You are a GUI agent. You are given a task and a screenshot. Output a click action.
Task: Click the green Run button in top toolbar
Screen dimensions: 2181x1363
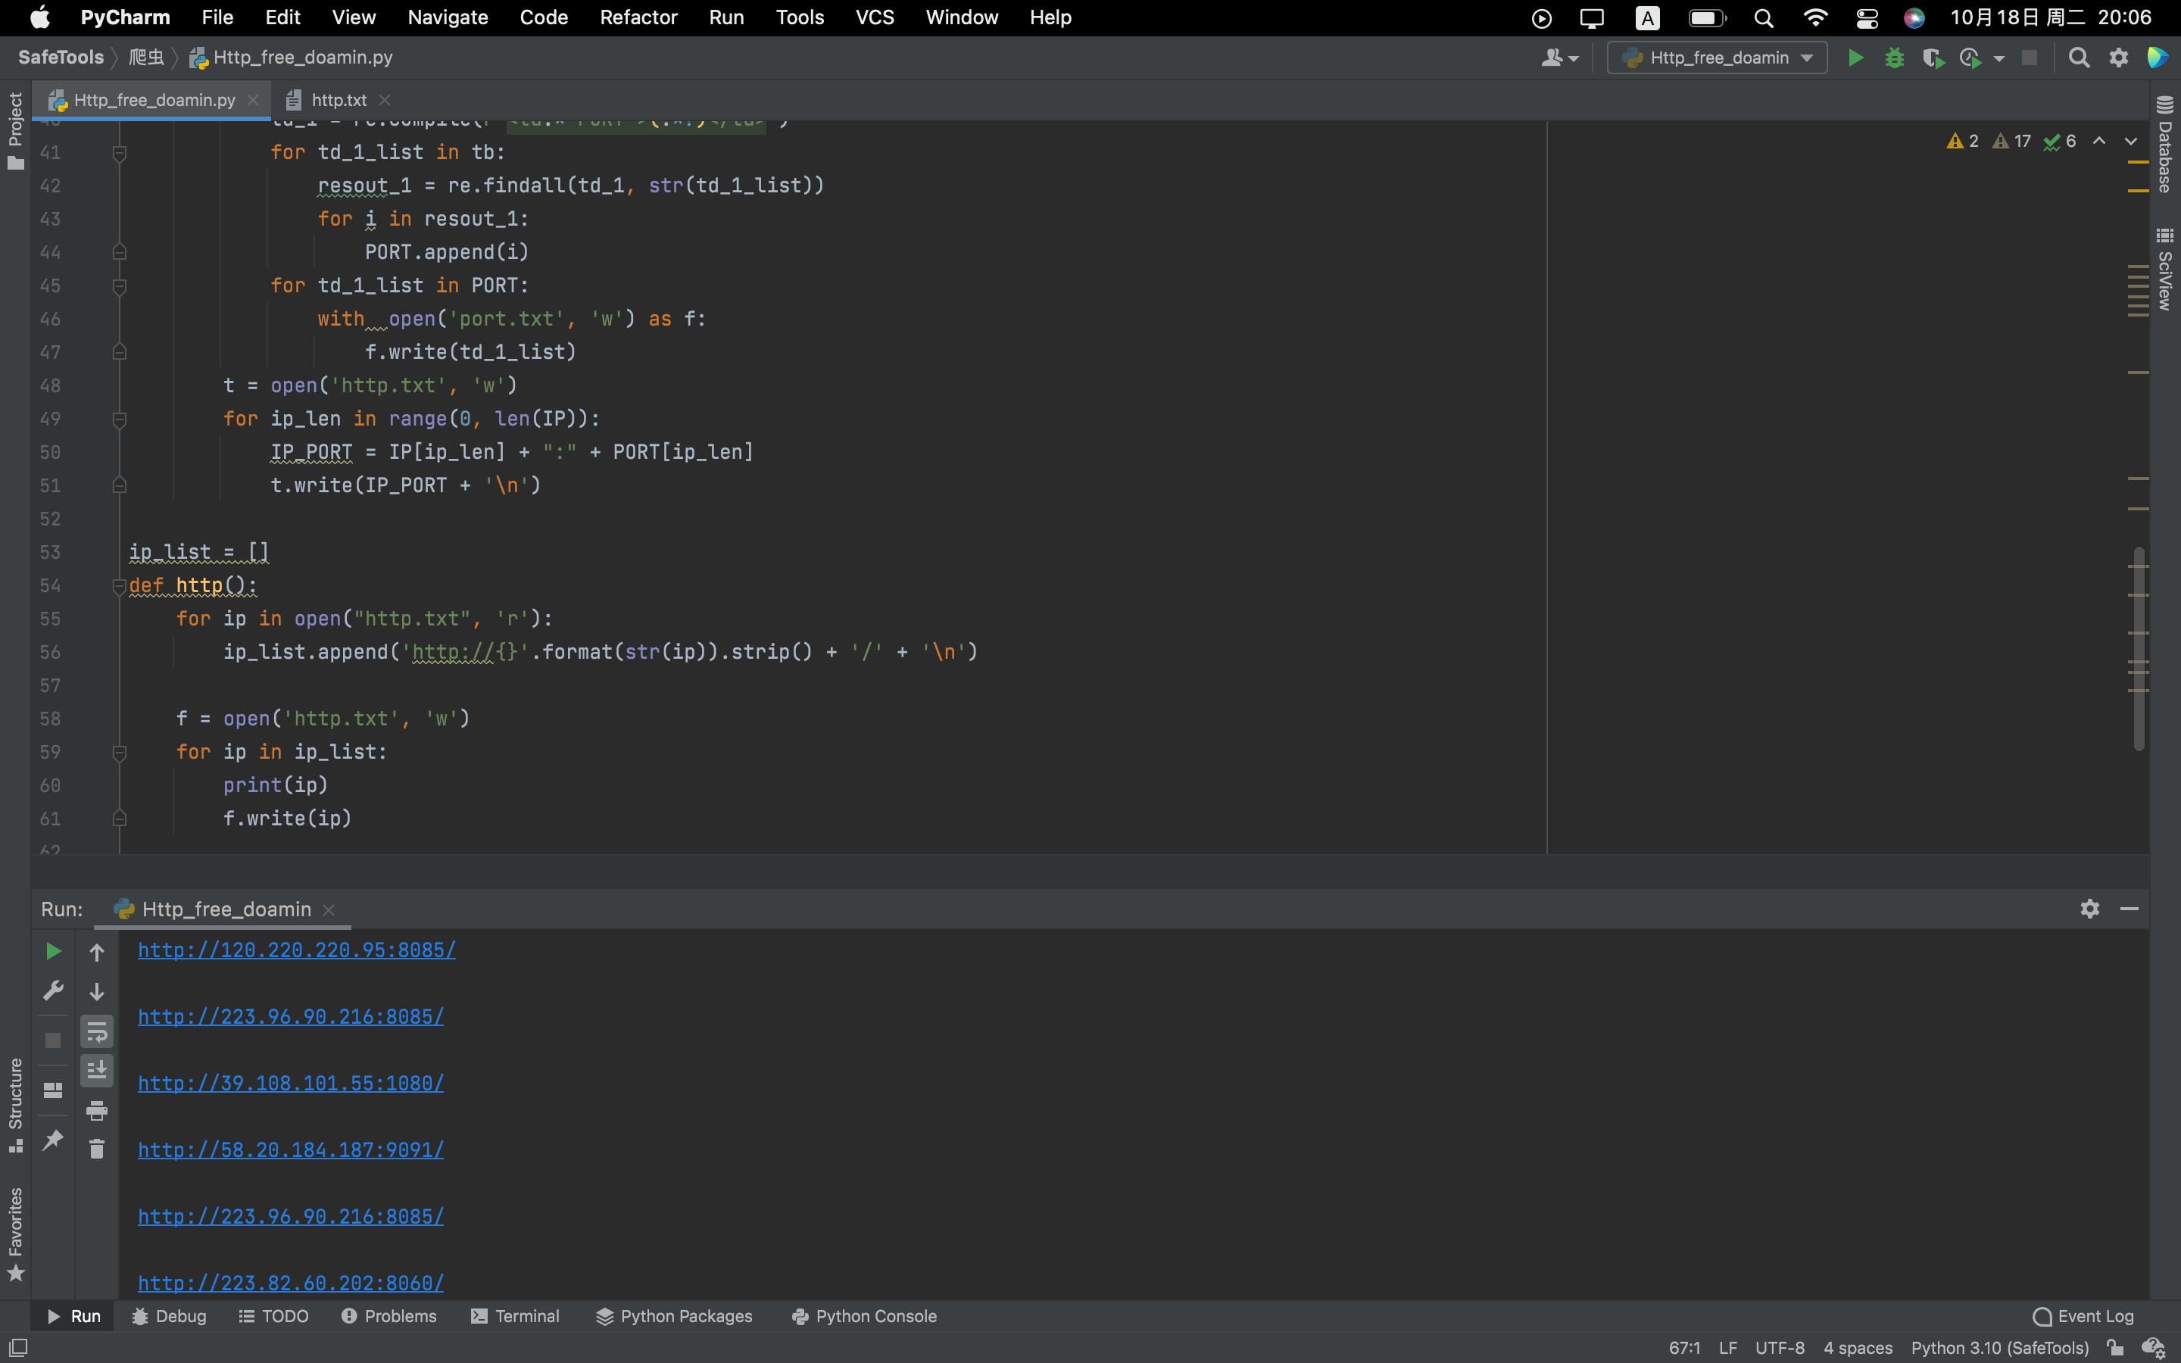pos(1855,58)
